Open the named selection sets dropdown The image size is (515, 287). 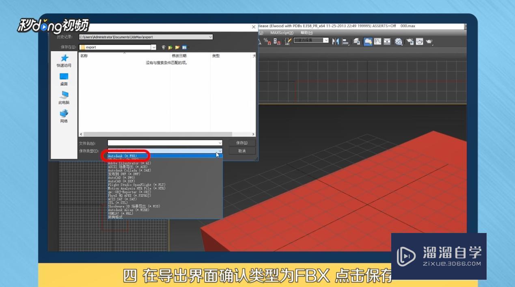(x=327, y=41)
